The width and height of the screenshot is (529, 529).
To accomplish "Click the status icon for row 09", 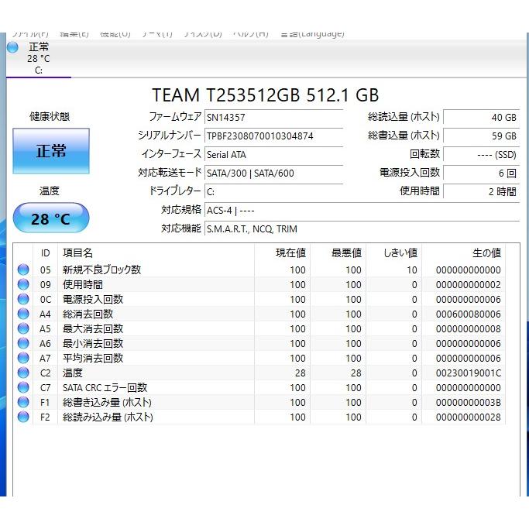I will (x=23, y=284).
